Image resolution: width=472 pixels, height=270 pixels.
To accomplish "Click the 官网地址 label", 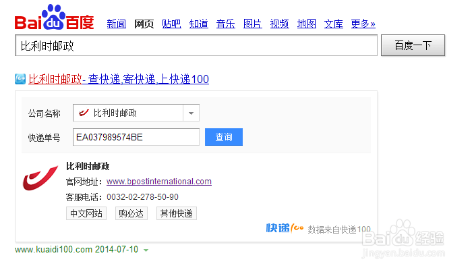I will pyautogui.click(x=84, y=182).
